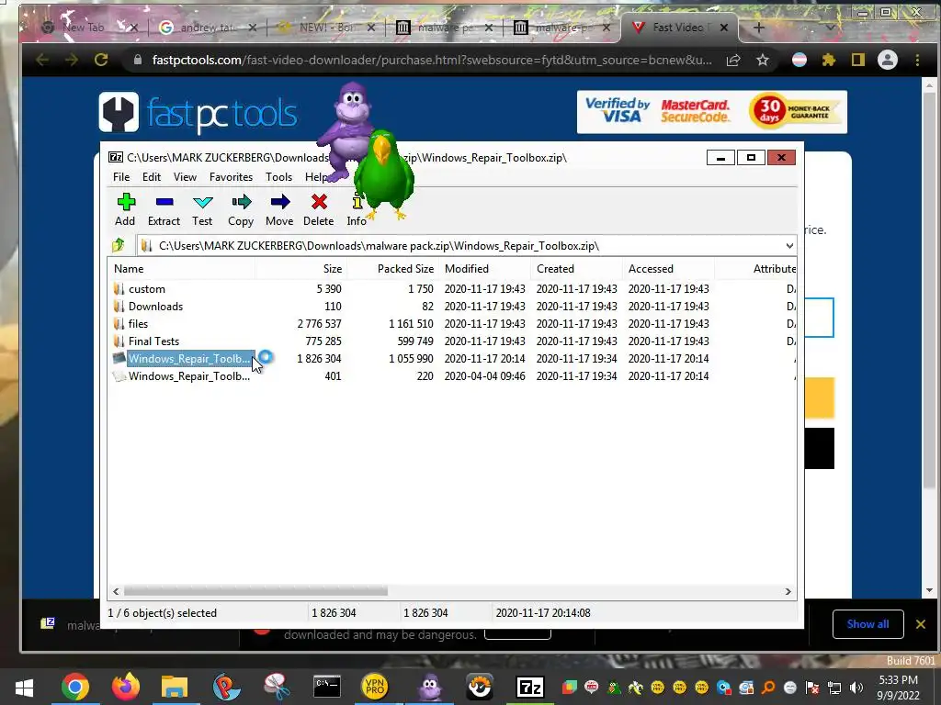This screenshot has height=705, width=941.
Task: Click the 7z taskbar icon
Action: (529, 687)
